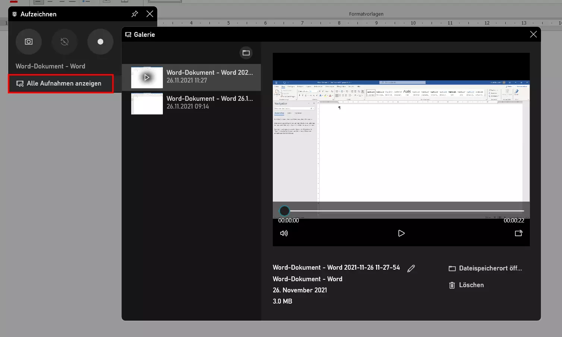The height and width of the screenshot is (337, 562).
Task: Rename the recording with the pencil icon
Action: (411, 268)
